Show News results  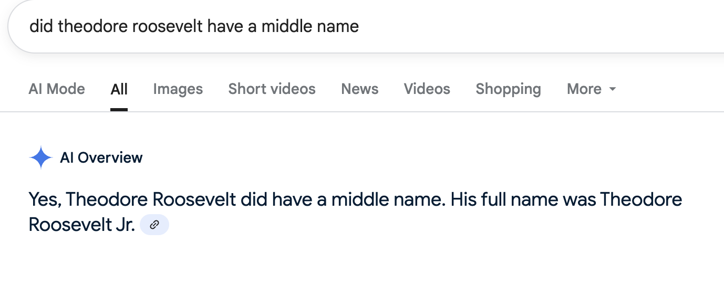coord(360,89)
